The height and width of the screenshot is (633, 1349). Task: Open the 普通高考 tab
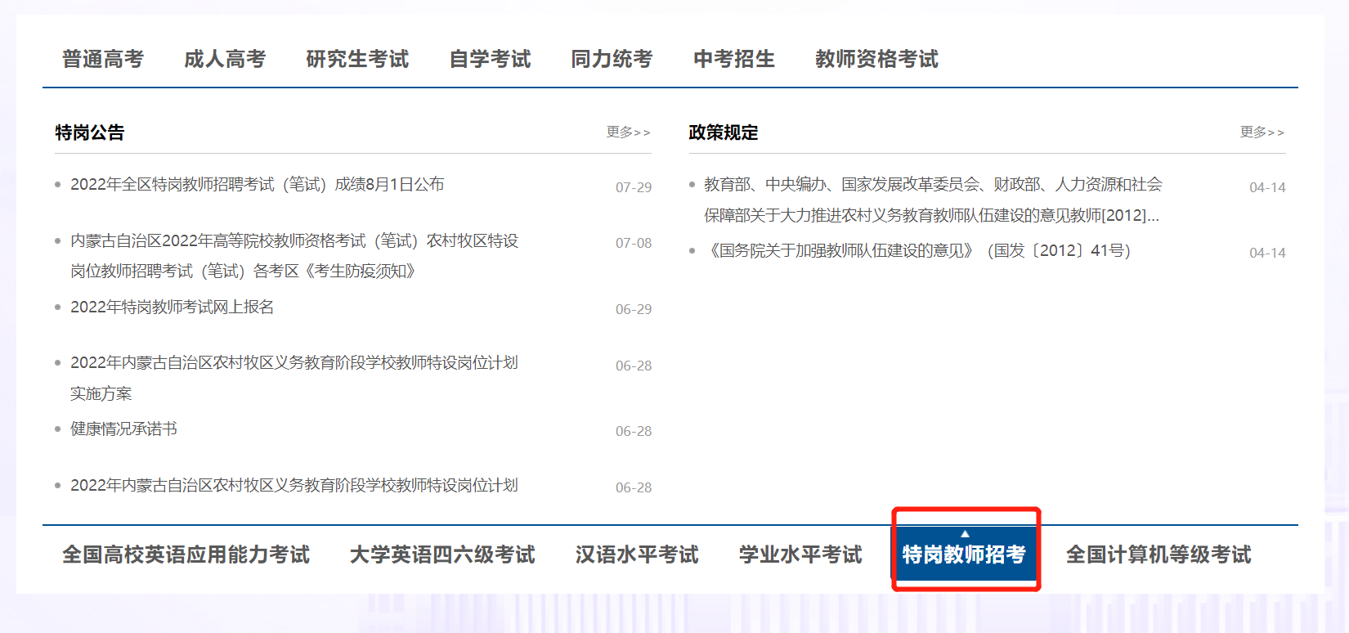(x=102, y=59)
